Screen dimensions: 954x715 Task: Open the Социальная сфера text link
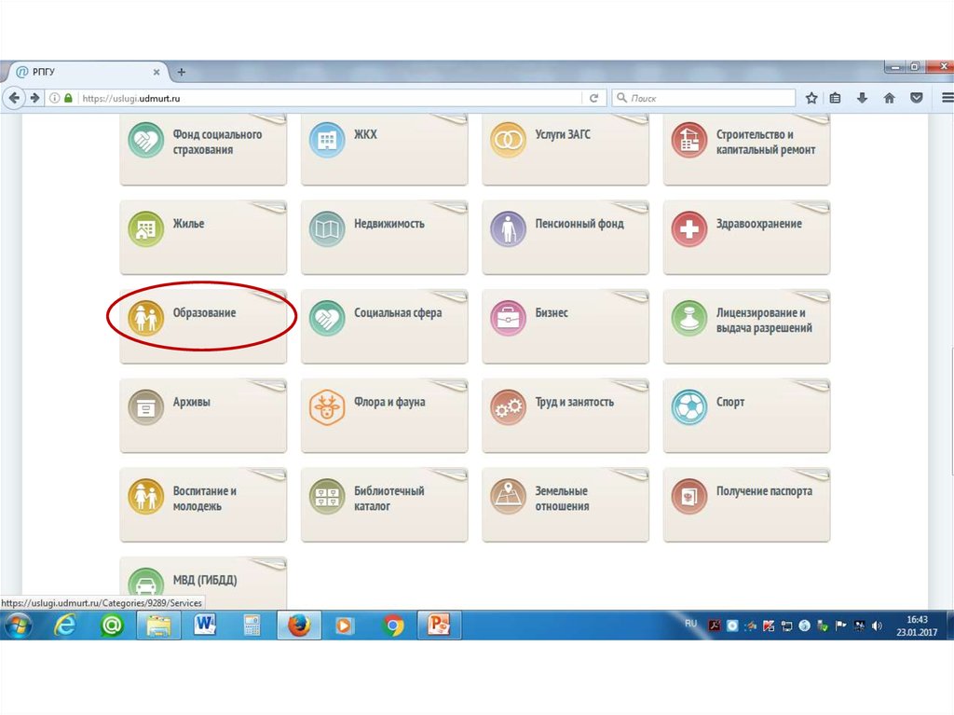tap(398, 312)
